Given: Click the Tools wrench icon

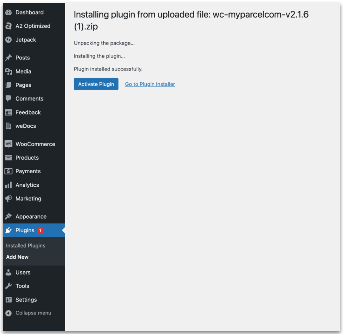Looking at the screenshot, I should pyautogui.click(x=8, y=286).
